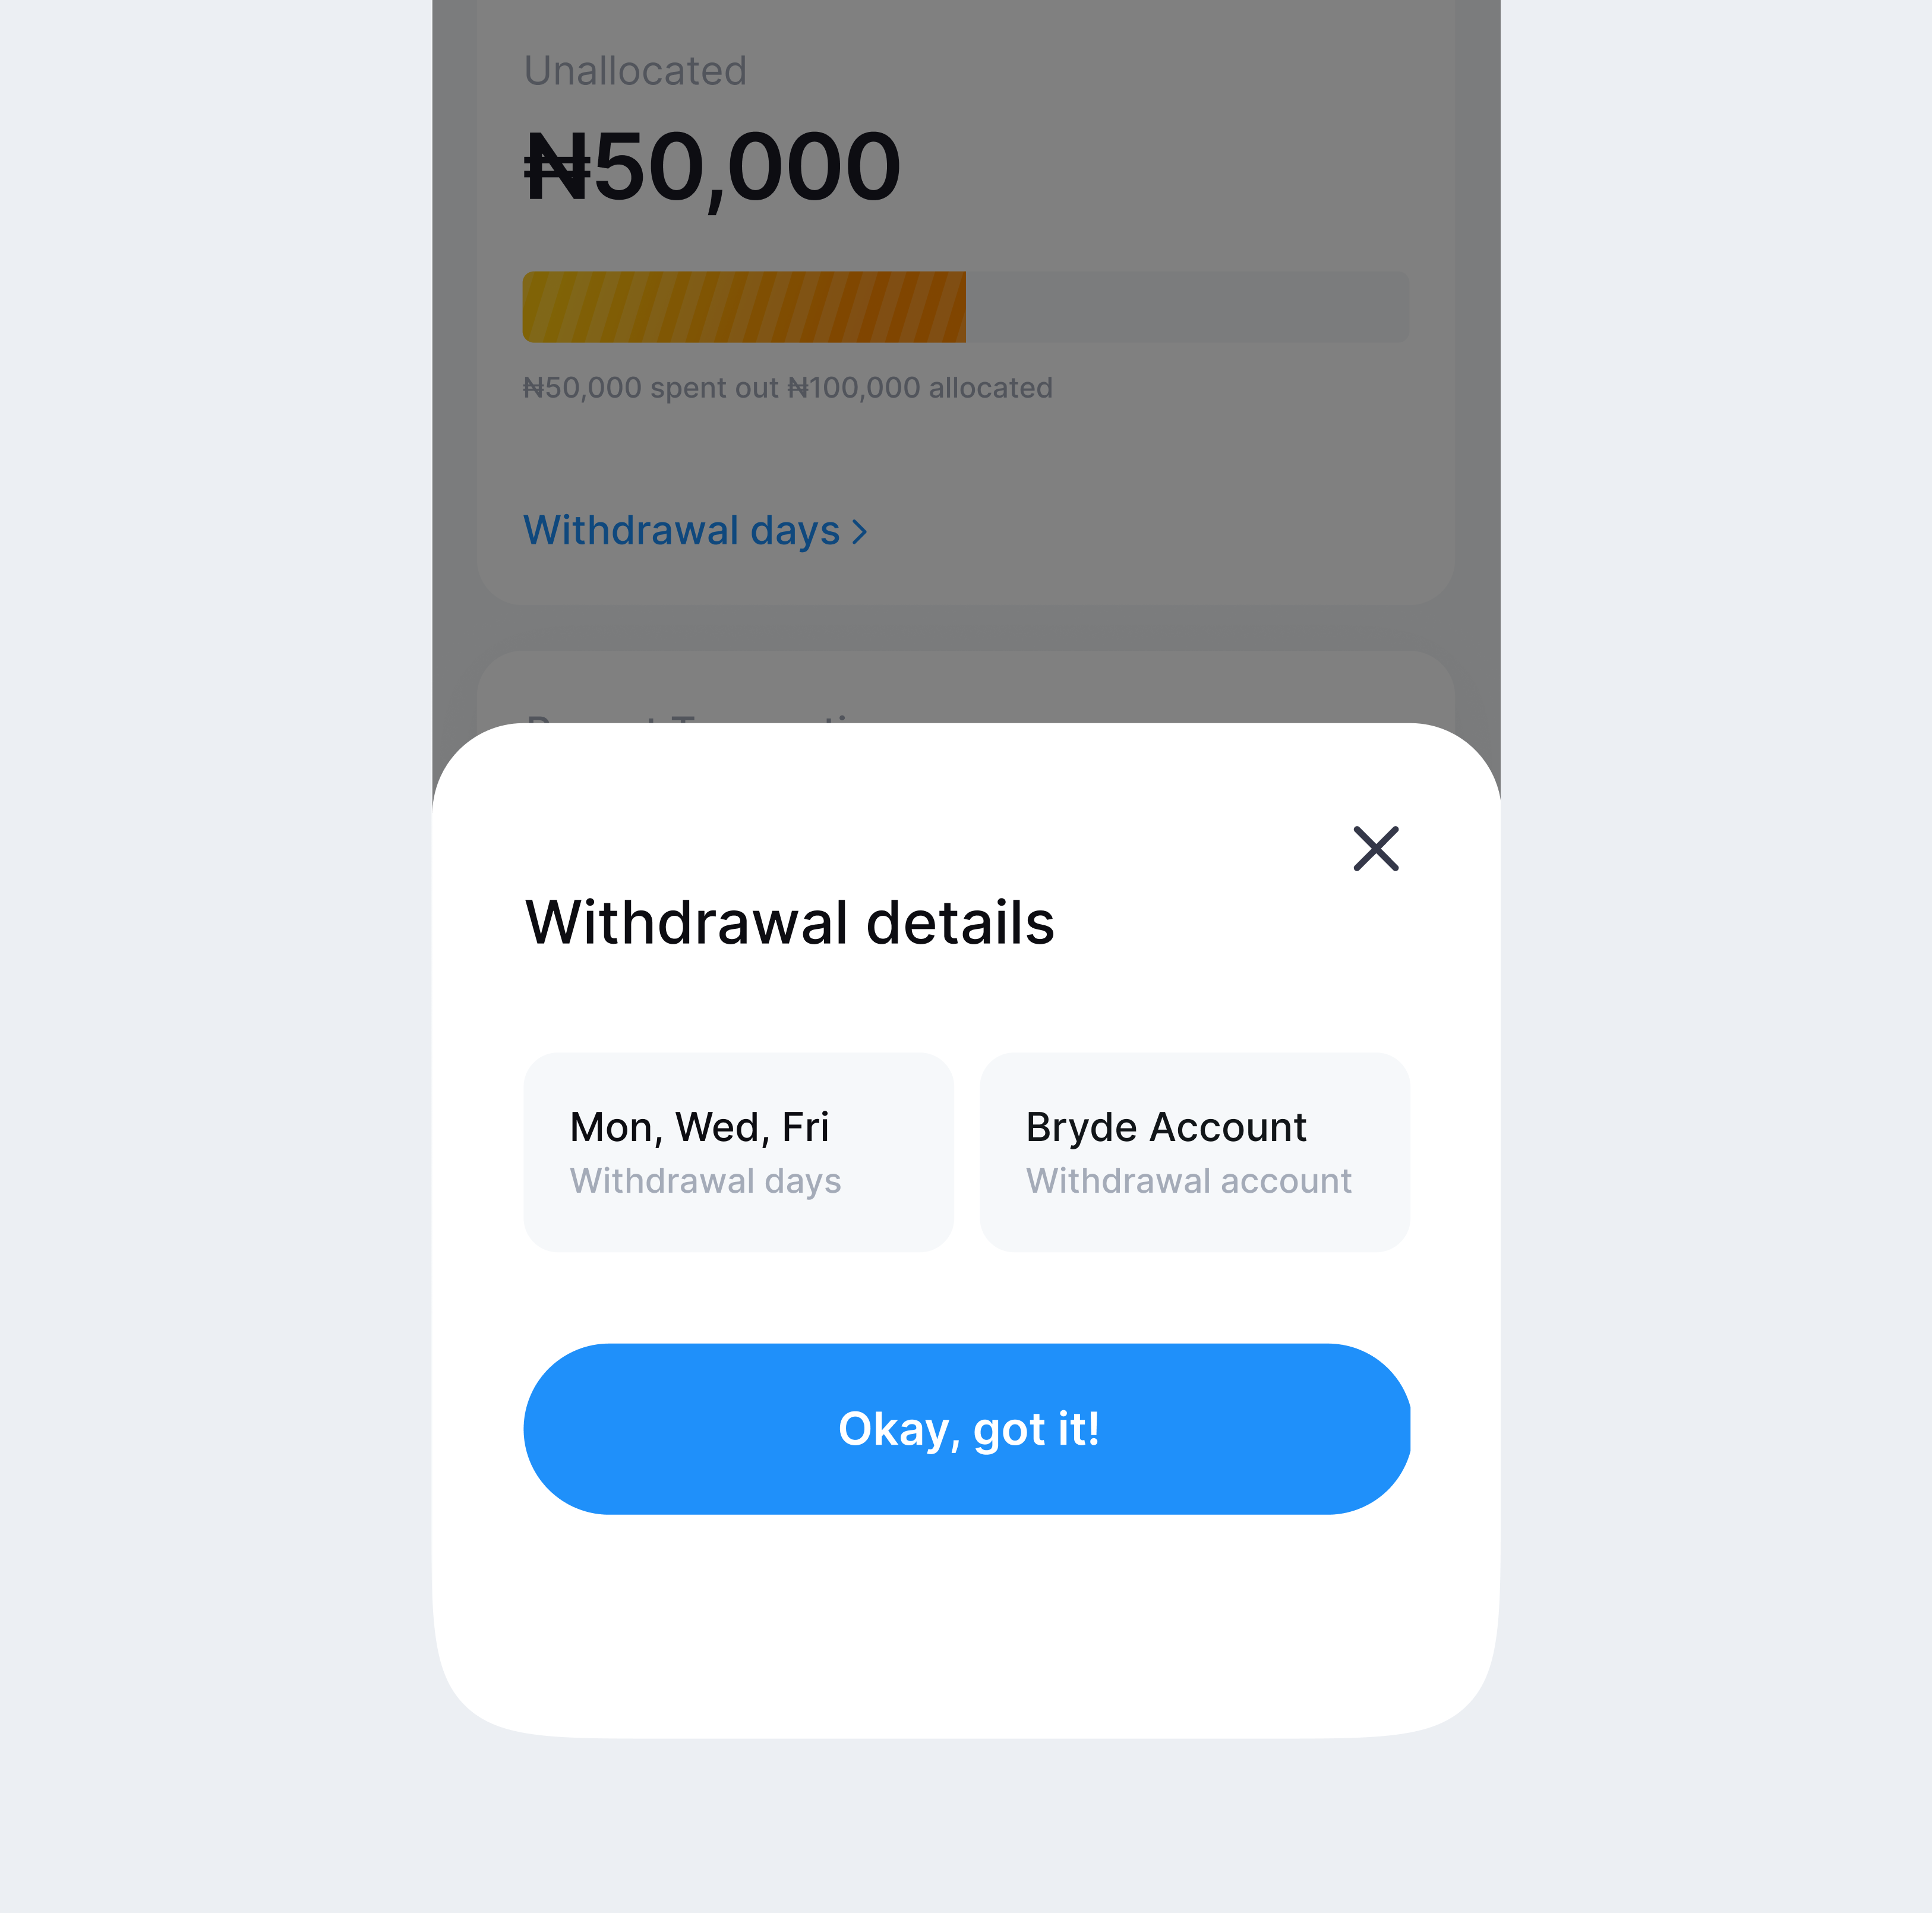The height and width of the screenshot is (1913, 1932).
Task: Click the orange spending progress bar
Action: [x=744, y=306]
